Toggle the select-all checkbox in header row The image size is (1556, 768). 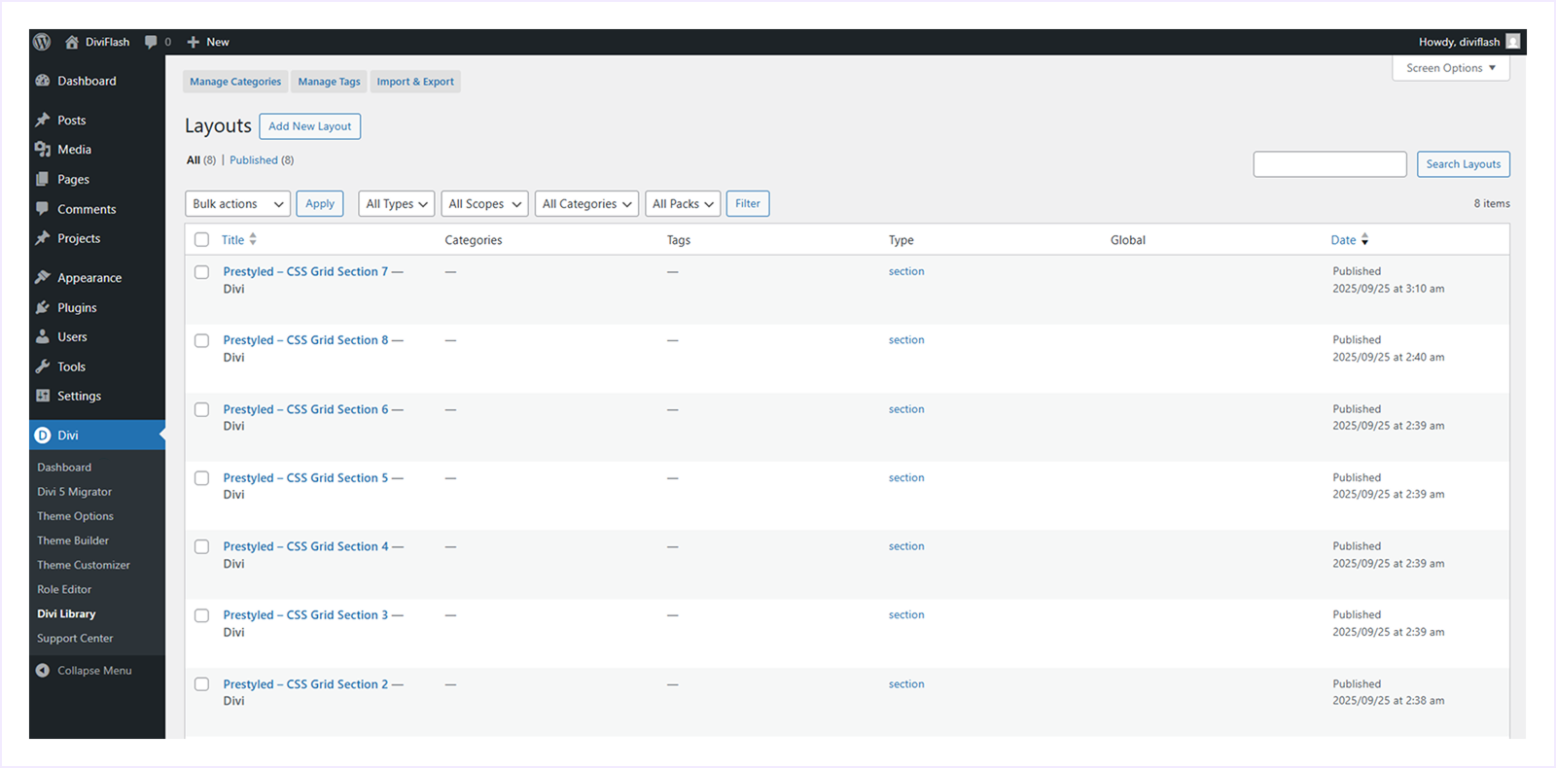point(201,240)
